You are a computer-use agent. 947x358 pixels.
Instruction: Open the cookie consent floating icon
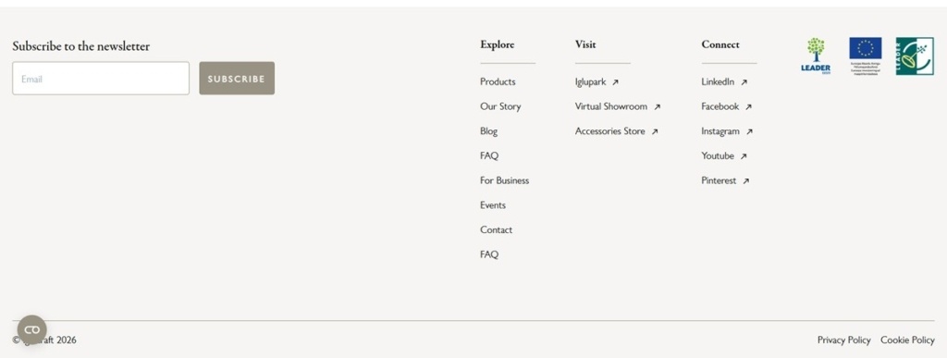(x=32, y=329)
